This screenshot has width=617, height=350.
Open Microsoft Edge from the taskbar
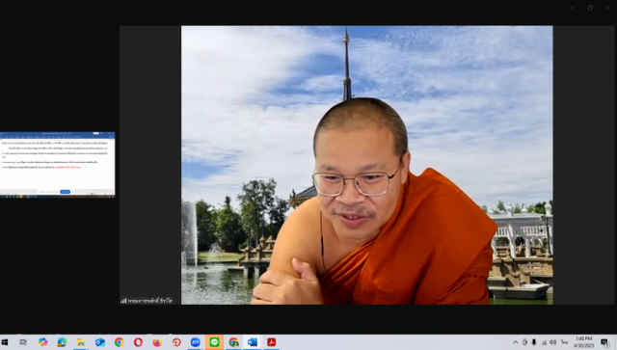point(62,342)
